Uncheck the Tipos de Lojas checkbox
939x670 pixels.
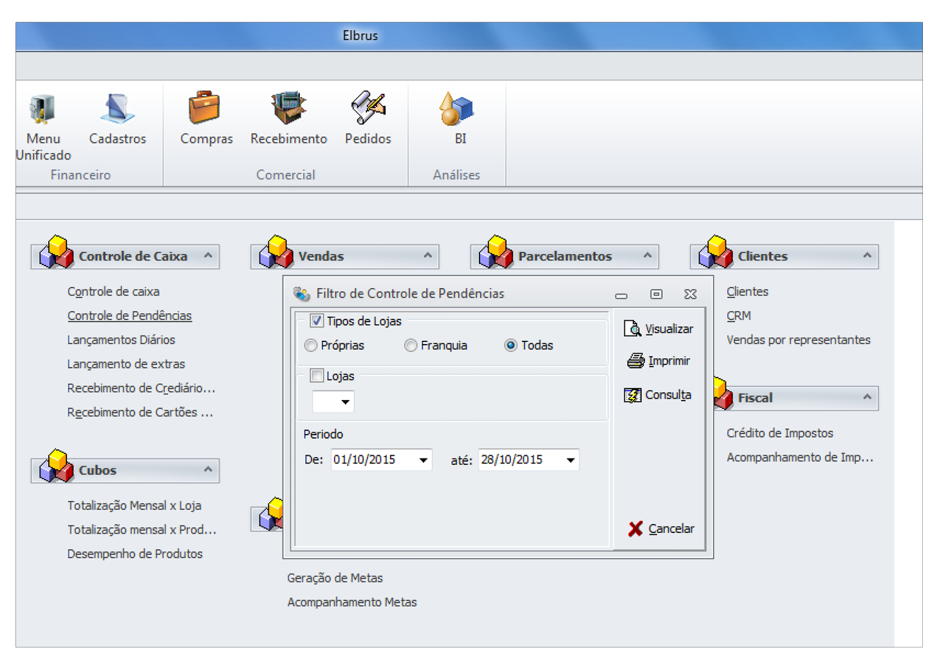[x=317, y=320]
